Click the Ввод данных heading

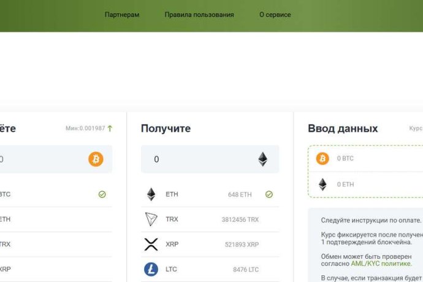[343, 129]
